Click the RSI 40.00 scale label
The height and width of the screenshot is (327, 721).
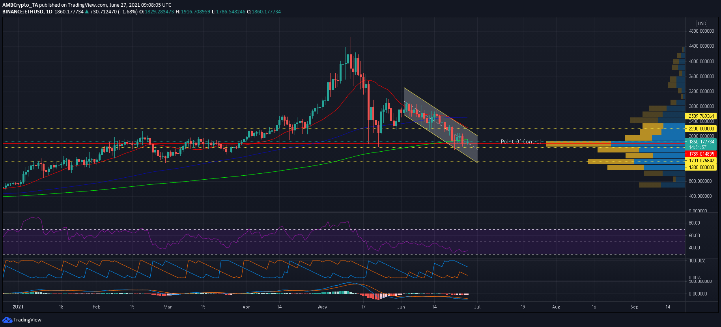pos(694,248)
